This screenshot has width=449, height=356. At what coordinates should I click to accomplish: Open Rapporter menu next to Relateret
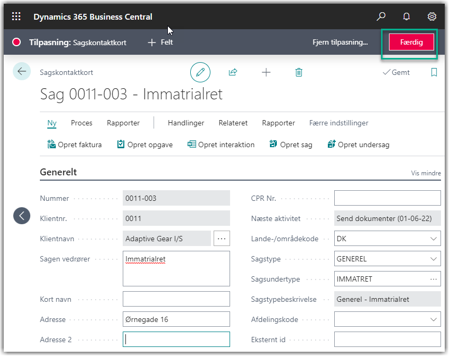pos(278,123)
